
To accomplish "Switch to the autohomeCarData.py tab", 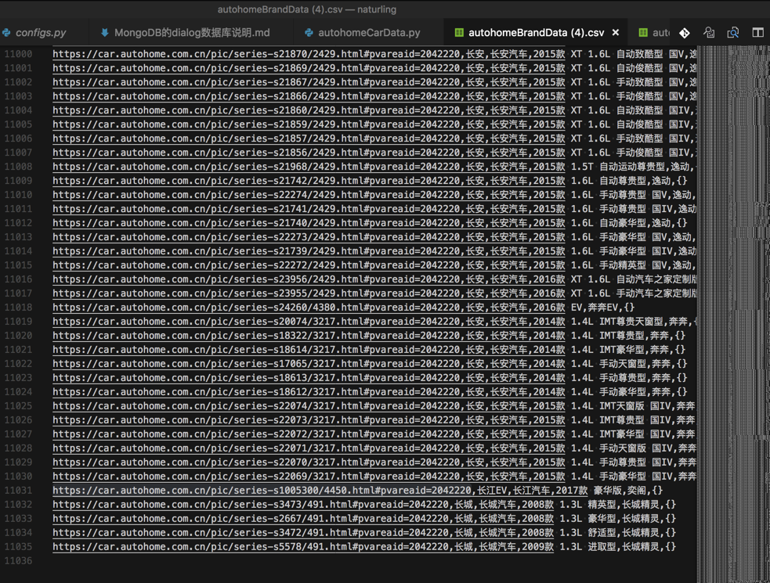I will 369,33.
